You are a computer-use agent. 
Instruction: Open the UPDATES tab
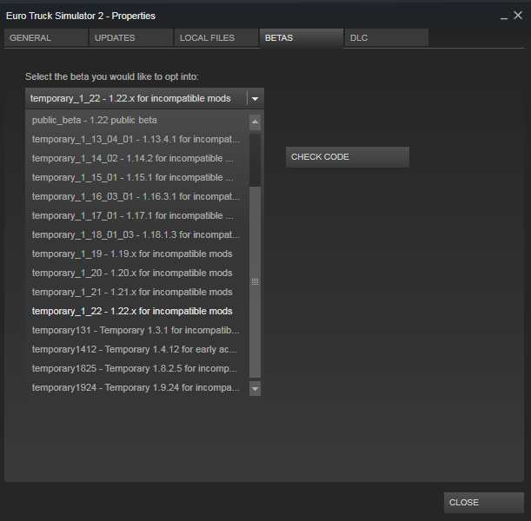pos(131,37)
